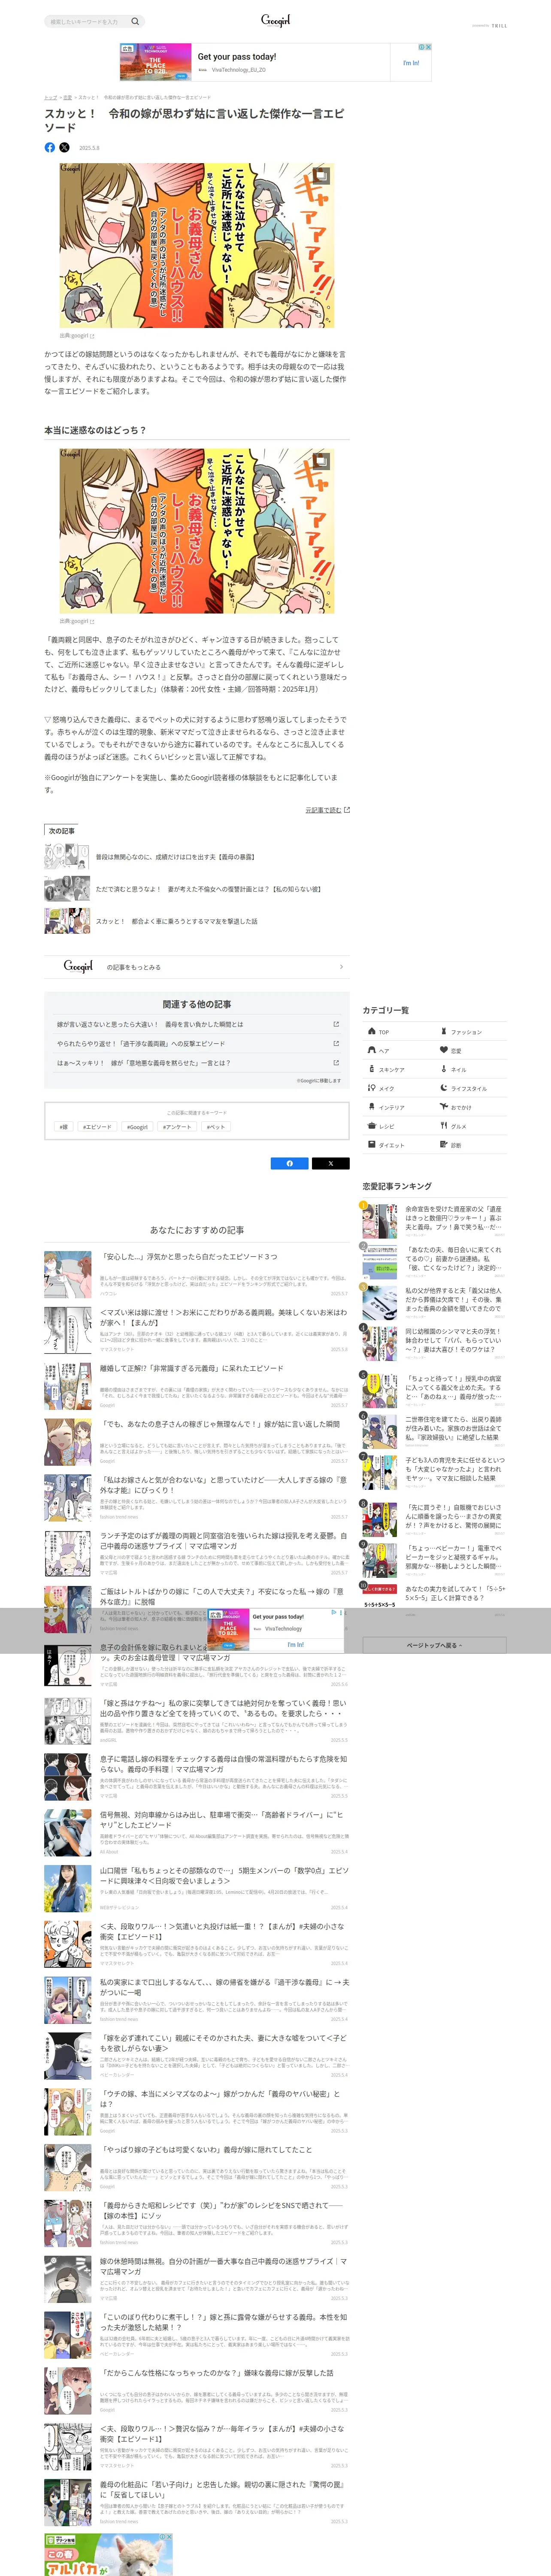Click "I'm In!" on the top banner ad
Screen dimensions: 551x2576
tap(411, 63)
